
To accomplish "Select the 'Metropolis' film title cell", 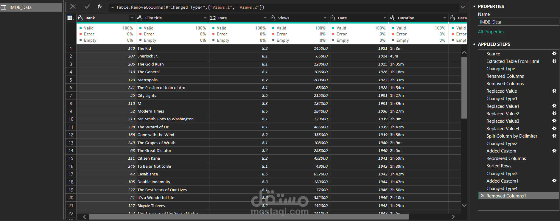I will click(x=173, y=80).
